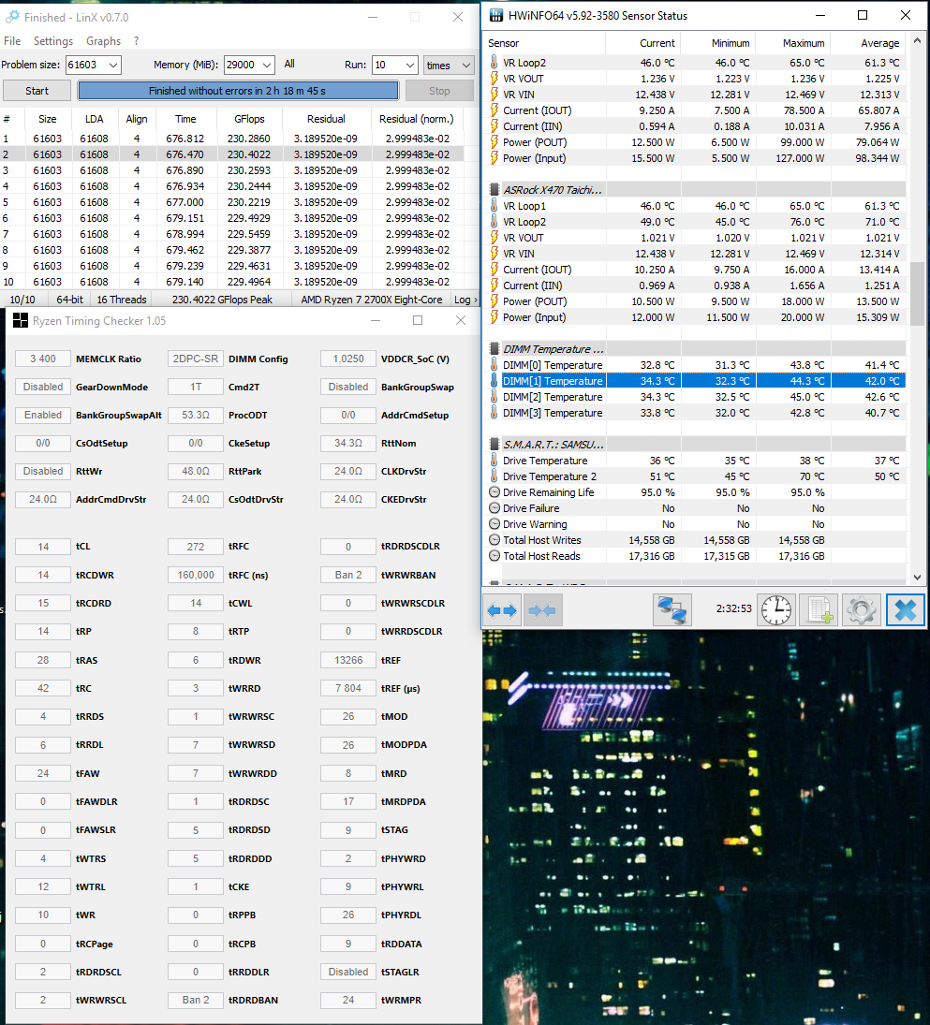
Task: Click LinX finished progress bar
Action: pos(237,91)
